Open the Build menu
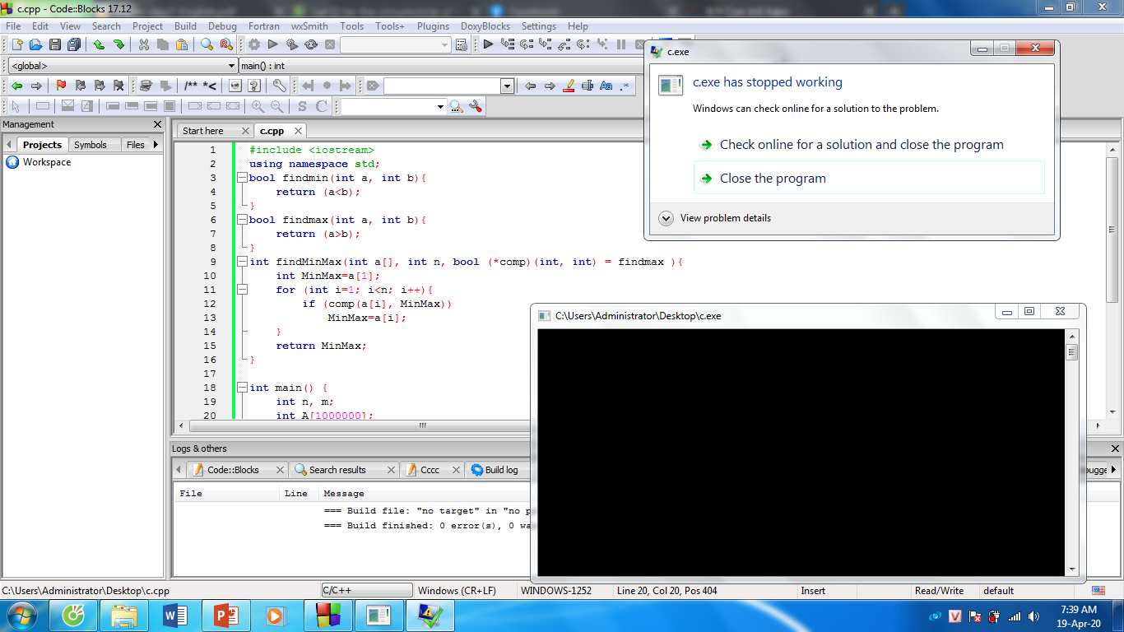1124x632 pixels. click(185, 26)
